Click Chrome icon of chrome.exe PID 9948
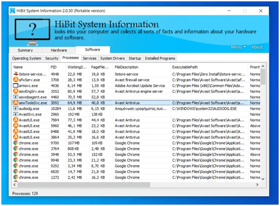 (16, 160)
